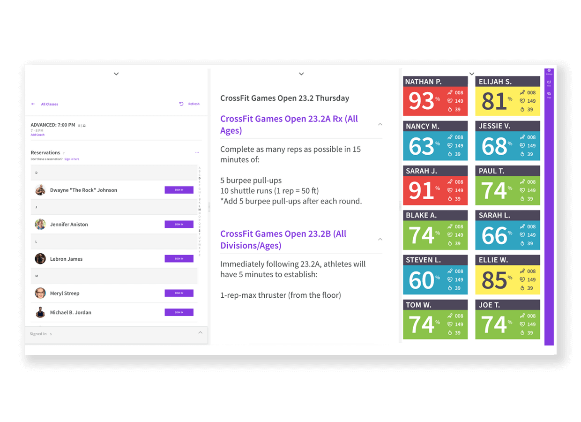This screenshot has width=581, height=422.
Task: Open Settings in the purple sidebar
Action: click(x=549, y=72)
